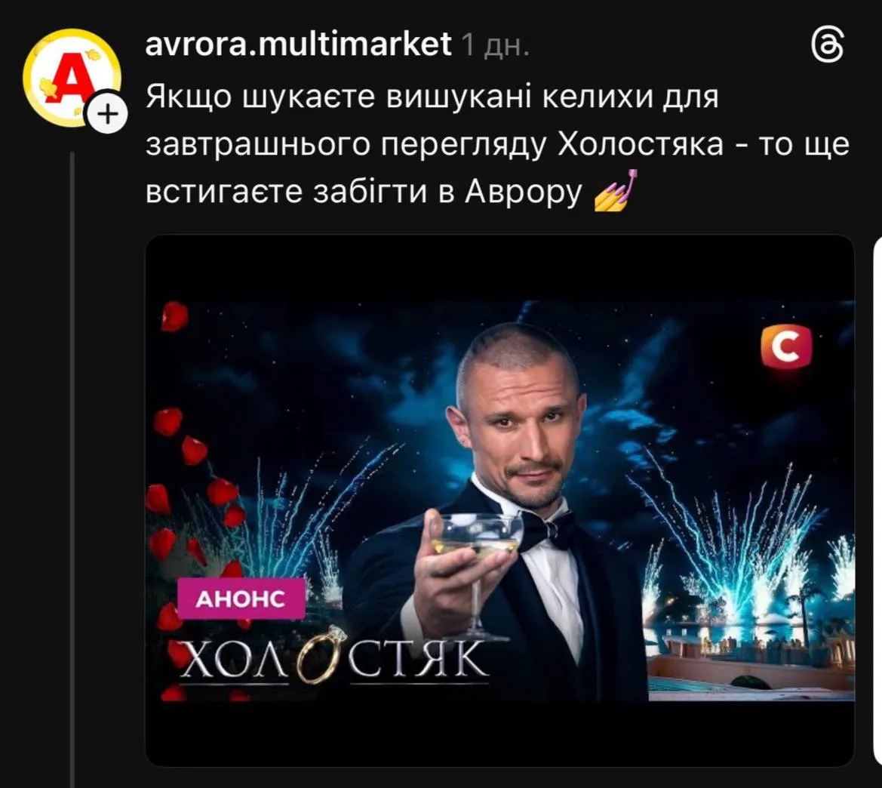Tap the pink АНОНС badge
The width and height of the screenshot is (882, 788).
tap(241, 599)
